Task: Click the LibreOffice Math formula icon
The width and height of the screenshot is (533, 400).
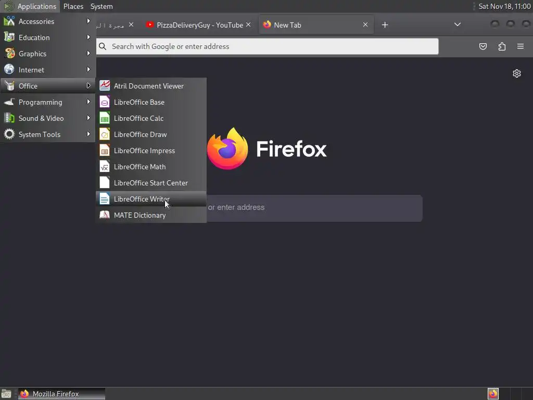Action: (104, 167)
